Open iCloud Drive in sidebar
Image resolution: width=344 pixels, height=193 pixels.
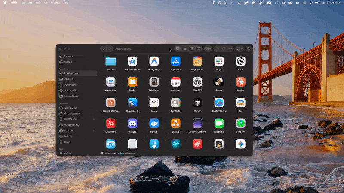77,108
